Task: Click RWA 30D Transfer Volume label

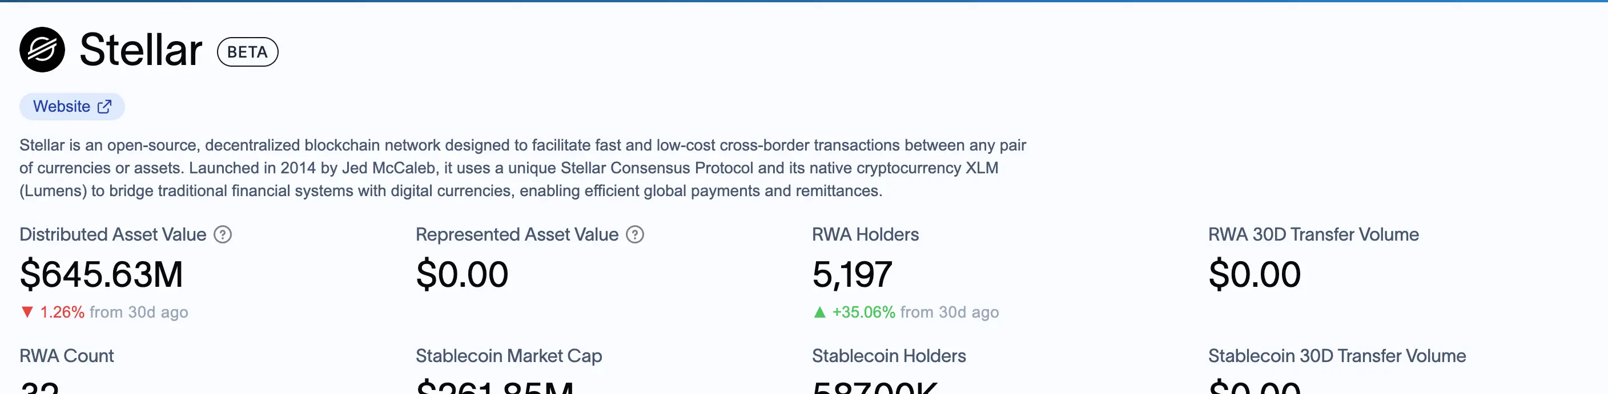Action: (1313, 234)
